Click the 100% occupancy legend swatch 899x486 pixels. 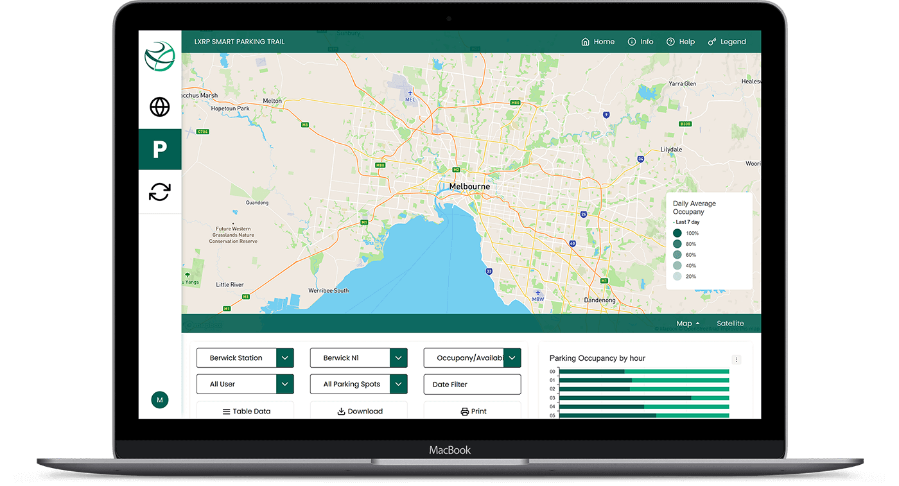677,233
